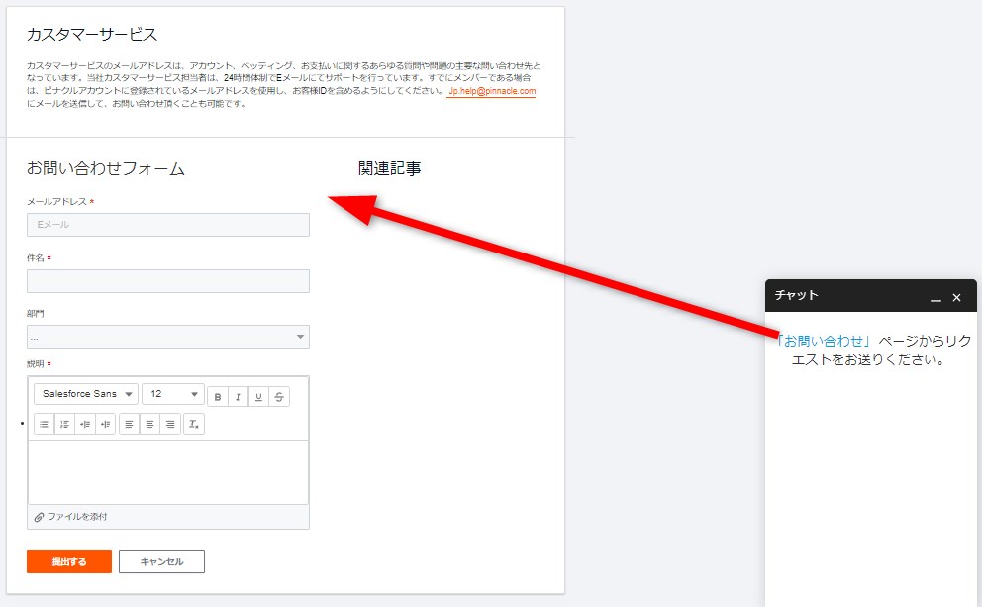Cancel the form with キャンセル
The height and width of the screenshot is (607, 982).
[161, 561]
